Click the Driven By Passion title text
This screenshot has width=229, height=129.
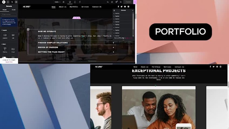[48, 47]
